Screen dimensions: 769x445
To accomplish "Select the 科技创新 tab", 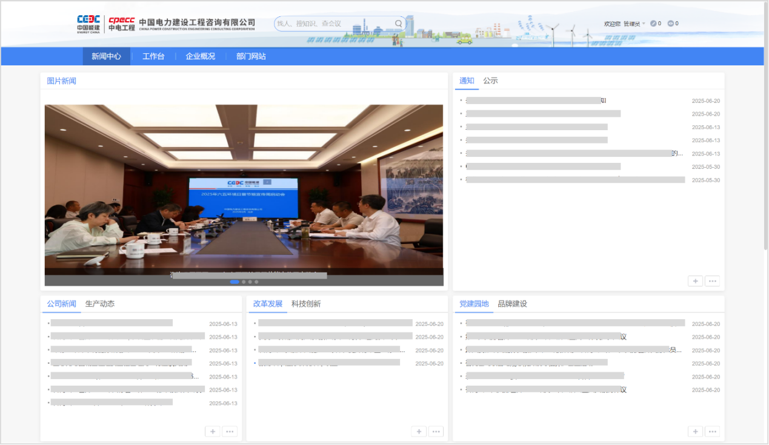I will (x=306, y=304).
